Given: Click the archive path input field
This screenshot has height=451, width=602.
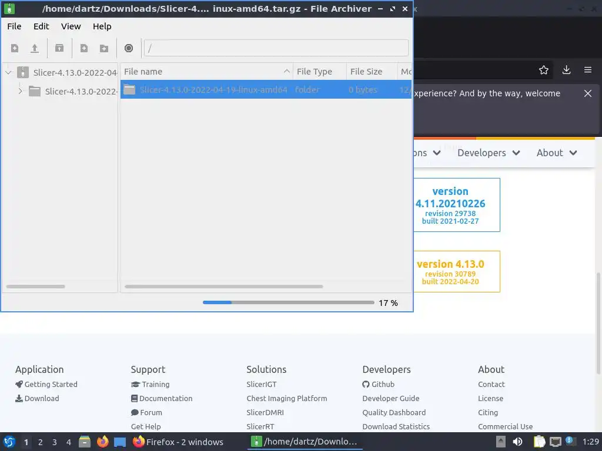Looking at the screenshot, I should (276, 48).
